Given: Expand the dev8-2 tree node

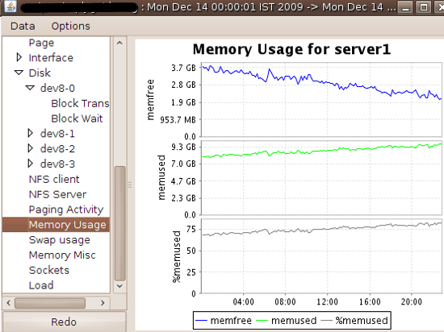Looking at the screenshot, I should 31,148.
